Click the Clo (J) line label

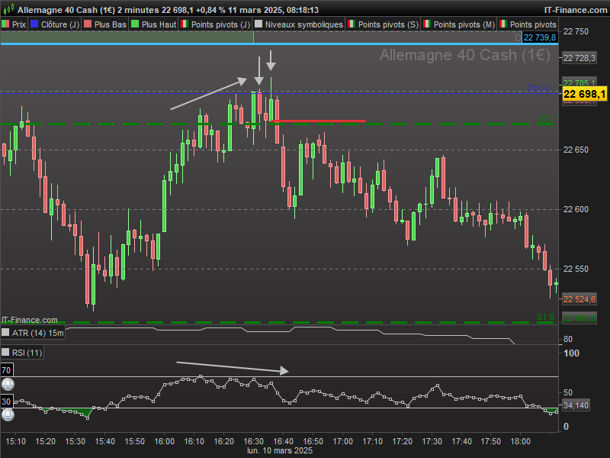pos(539,88)
